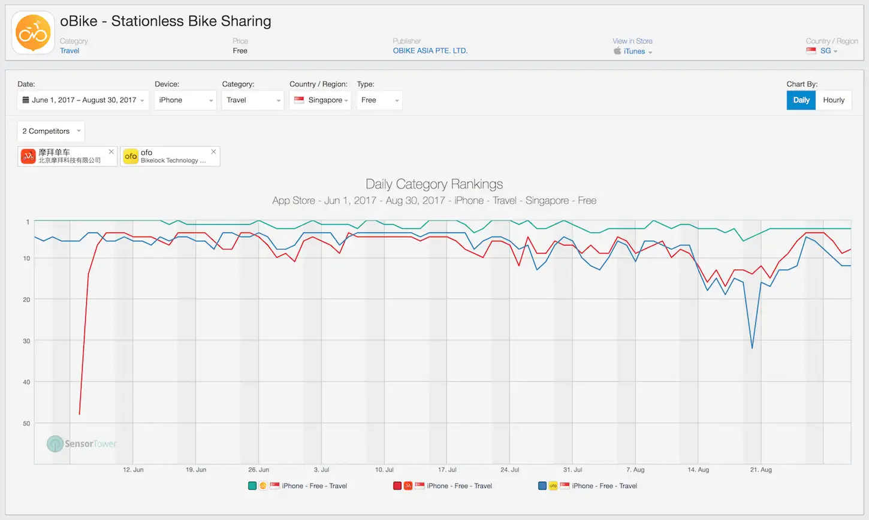Open the OBIKE ASIA PTE. LTD. publisher link
The height and width of the screenshot is (520, 869).
click(x=430, y=51)
